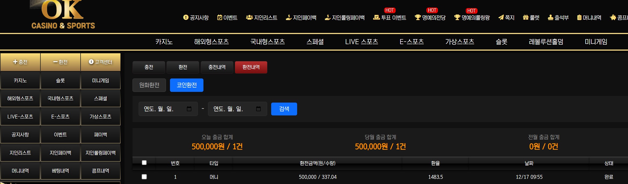Select the 원화환전 option

tap(149, 85)
